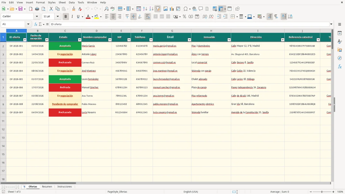
Task: Select column header G
Action: coord(172,31)
